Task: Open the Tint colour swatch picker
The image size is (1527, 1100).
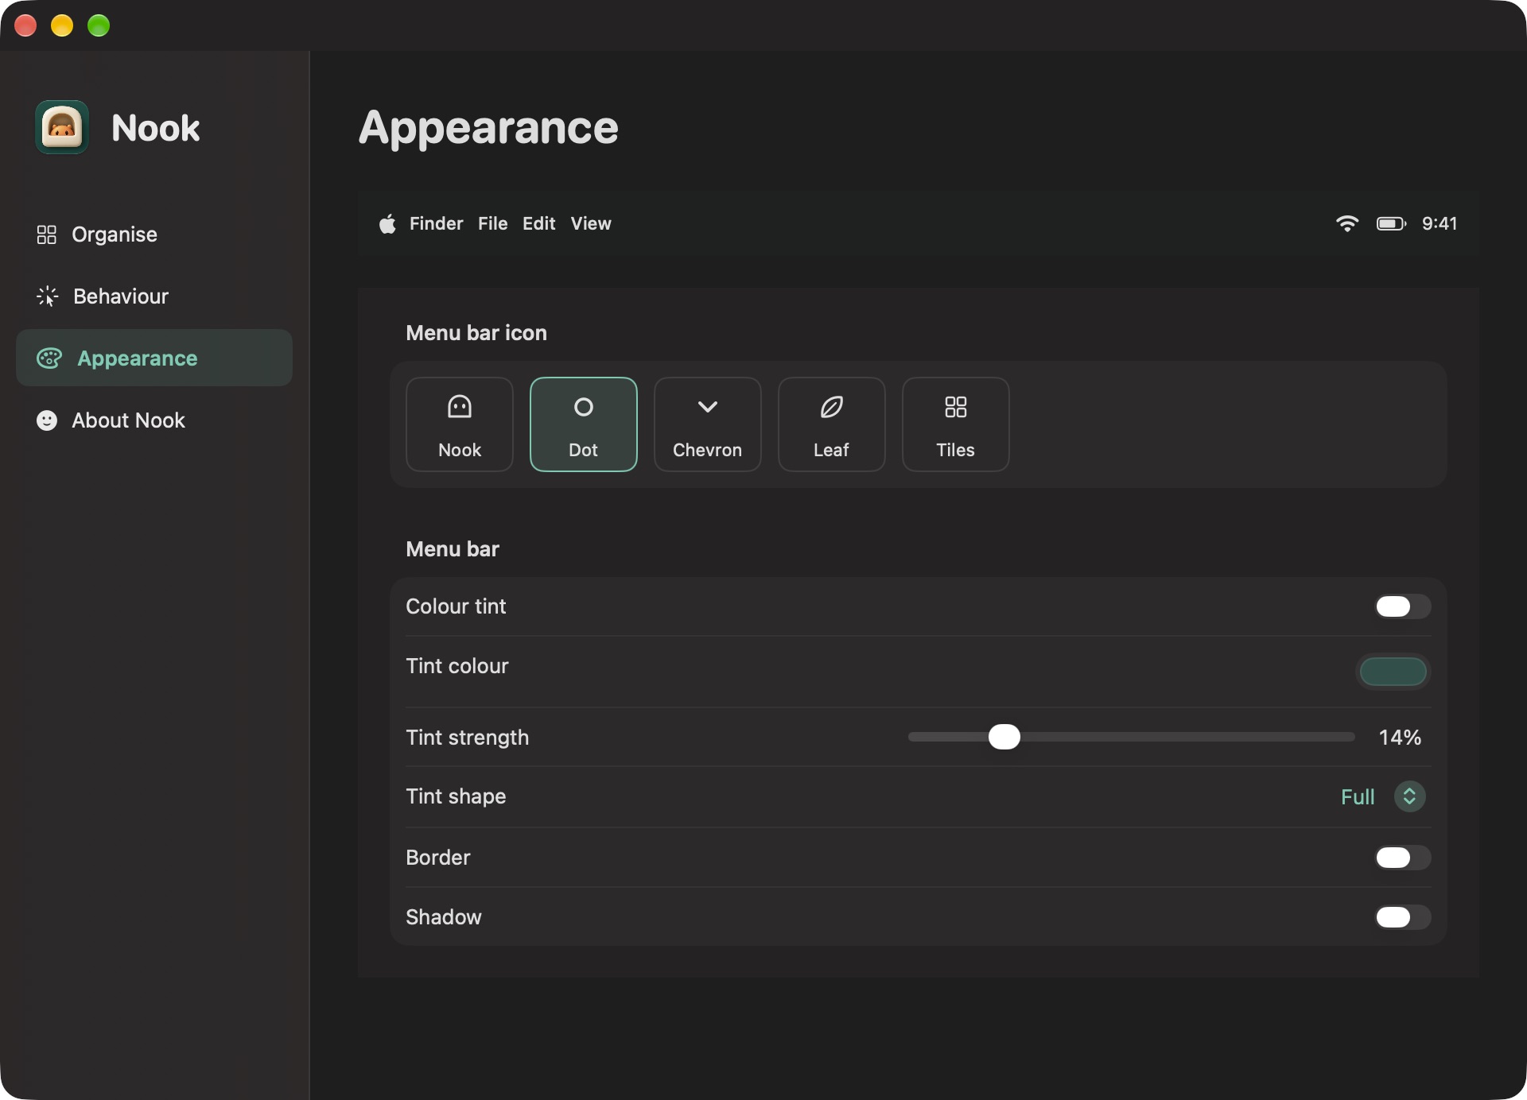Action: pyautogui.click(x=1393, y=672)
